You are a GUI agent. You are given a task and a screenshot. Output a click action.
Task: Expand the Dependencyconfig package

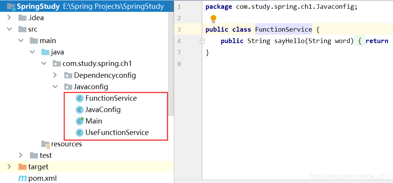pyautogui.click(x=55, y=75)
